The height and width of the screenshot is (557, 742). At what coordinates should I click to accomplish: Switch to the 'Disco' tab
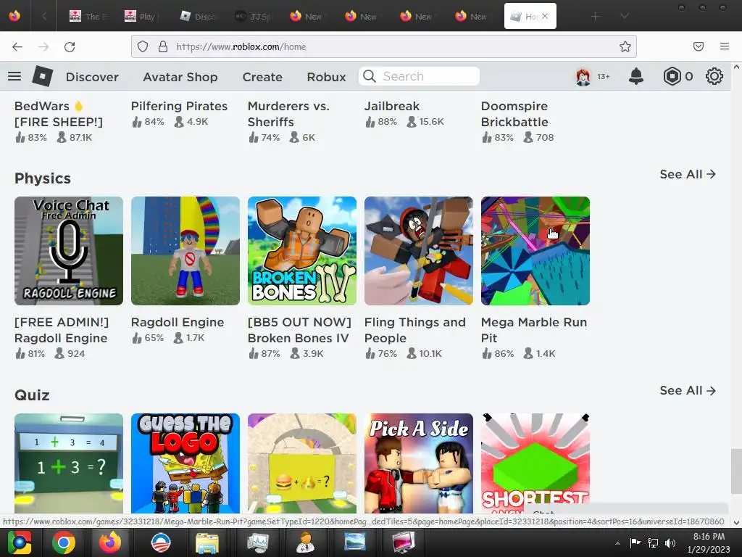198,17
